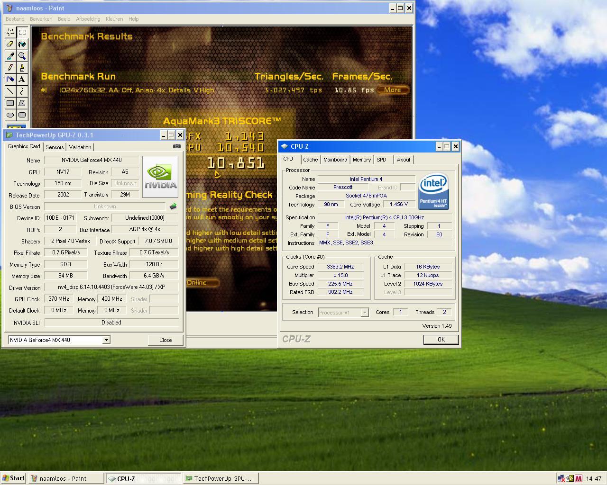Switch to naamloos - Paint taskbar button
Viewport: 607px width, 485px height.
click(x=65, y=478)
